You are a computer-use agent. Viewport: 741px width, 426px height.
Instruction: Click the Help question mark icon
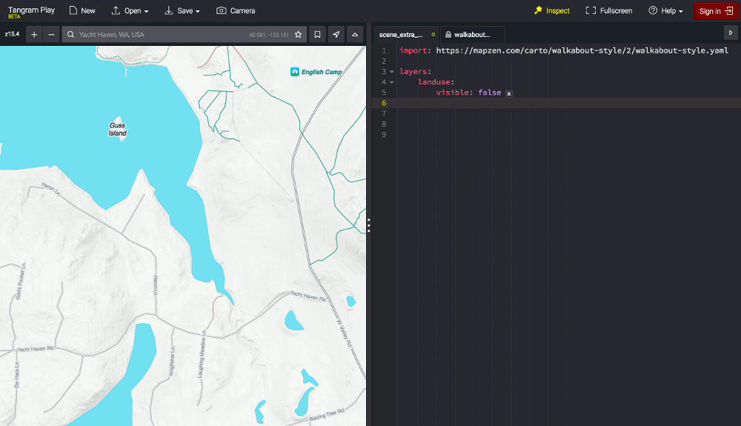pos(653,10)
